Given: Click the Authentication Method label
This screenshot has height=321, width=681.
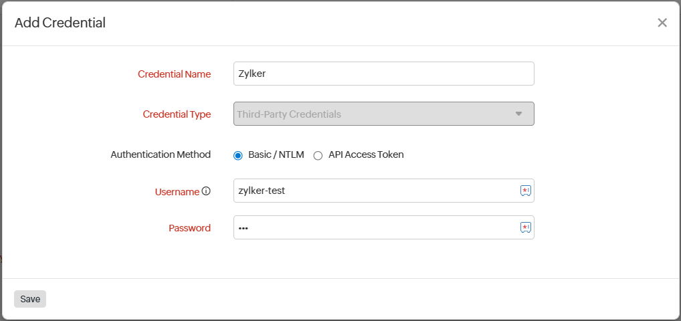Looking at the screenshot, I should click(x=161, y=154).
